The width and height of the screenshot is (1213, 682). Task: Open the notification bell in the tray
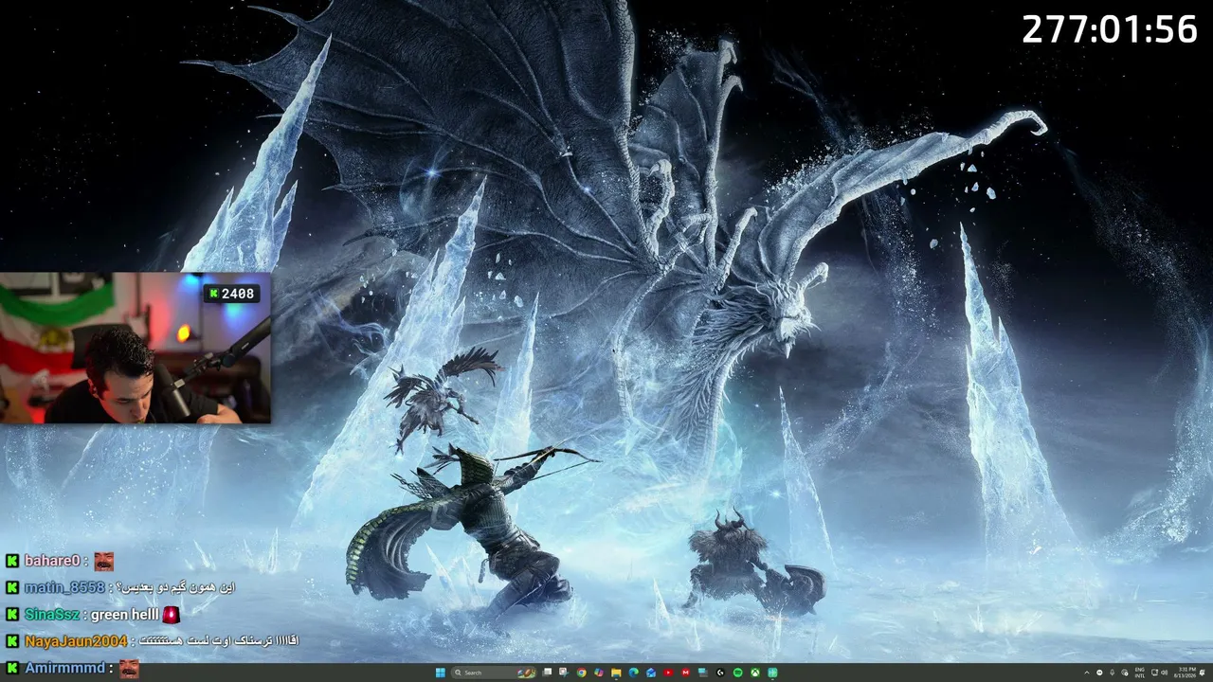coord(1202,673)
